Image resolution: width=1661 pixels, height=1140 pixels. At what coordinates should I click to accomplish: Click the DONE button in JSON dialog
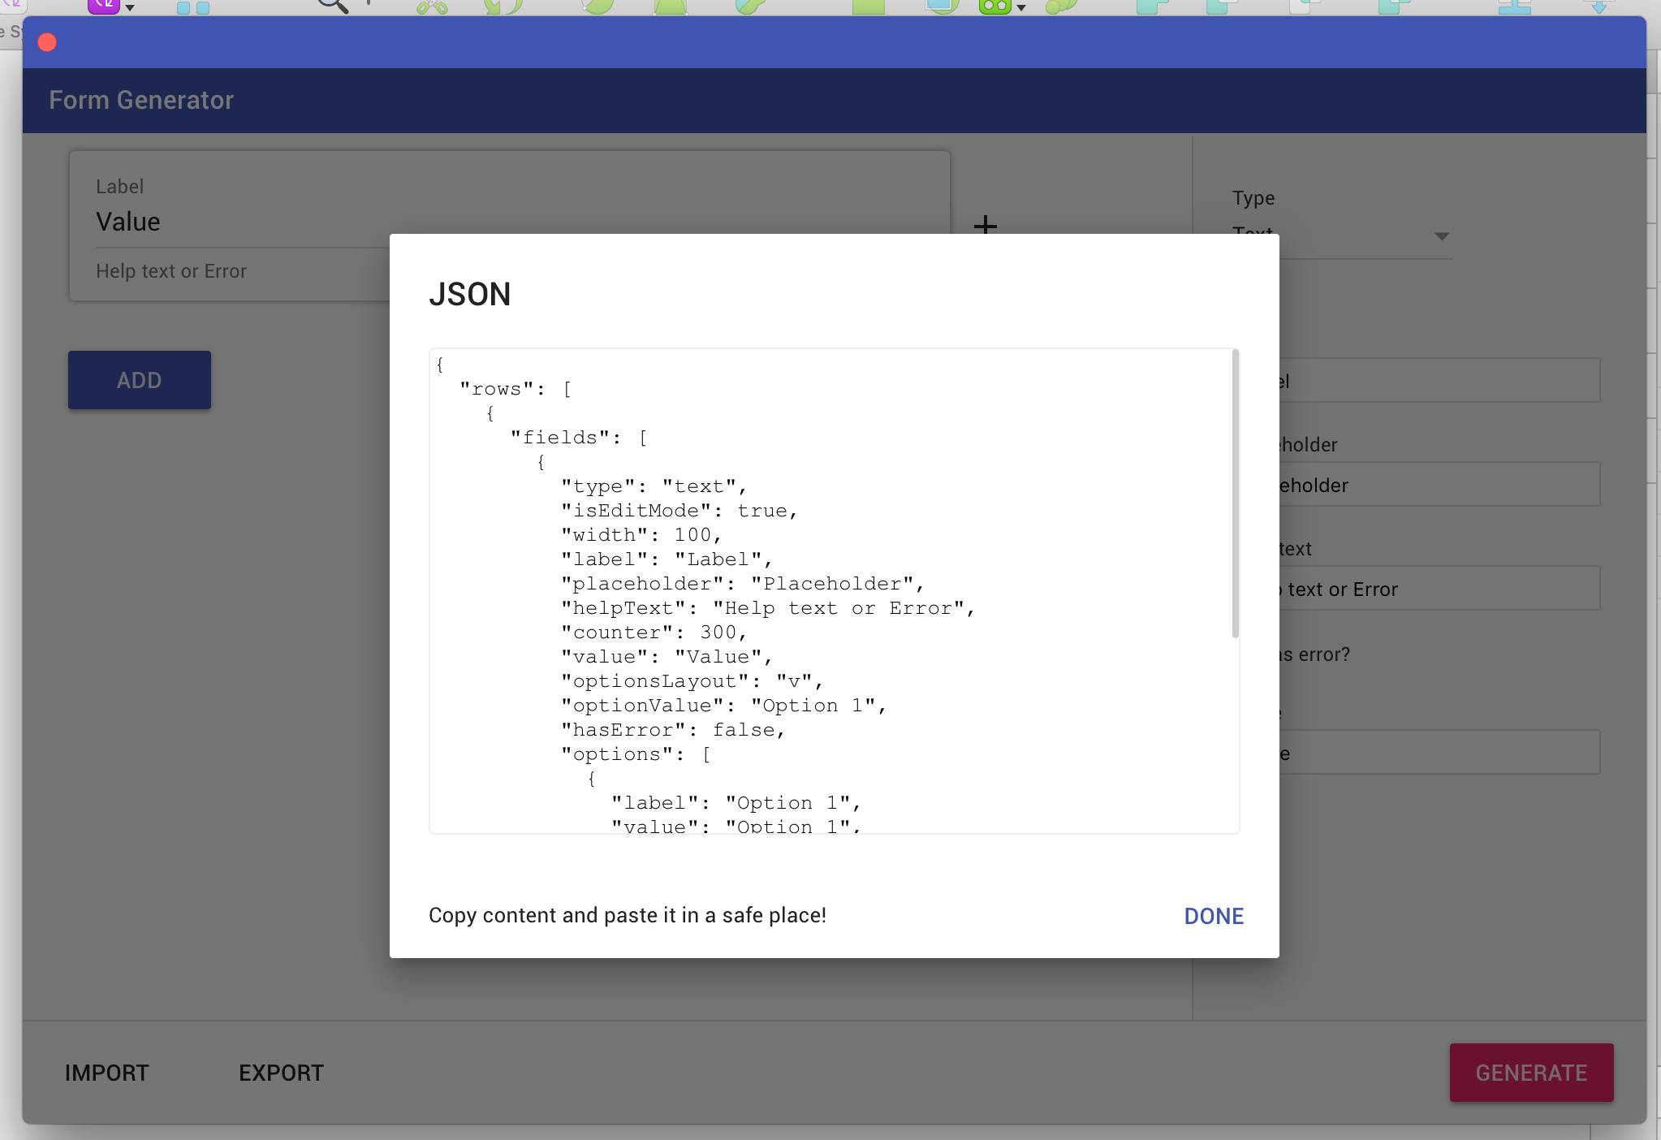click(1214, 916)
